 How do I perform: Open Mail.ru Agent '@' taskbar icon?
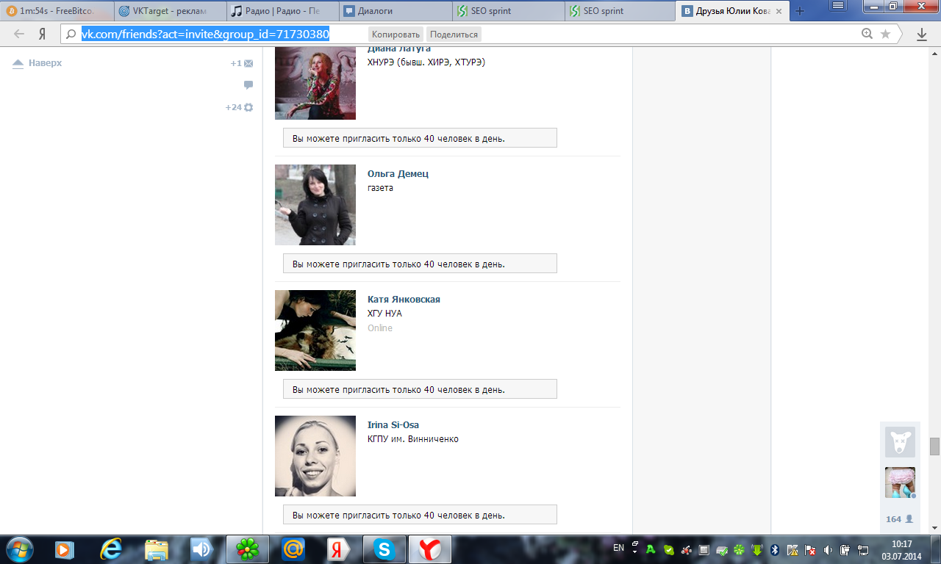(x=293, y=549)
